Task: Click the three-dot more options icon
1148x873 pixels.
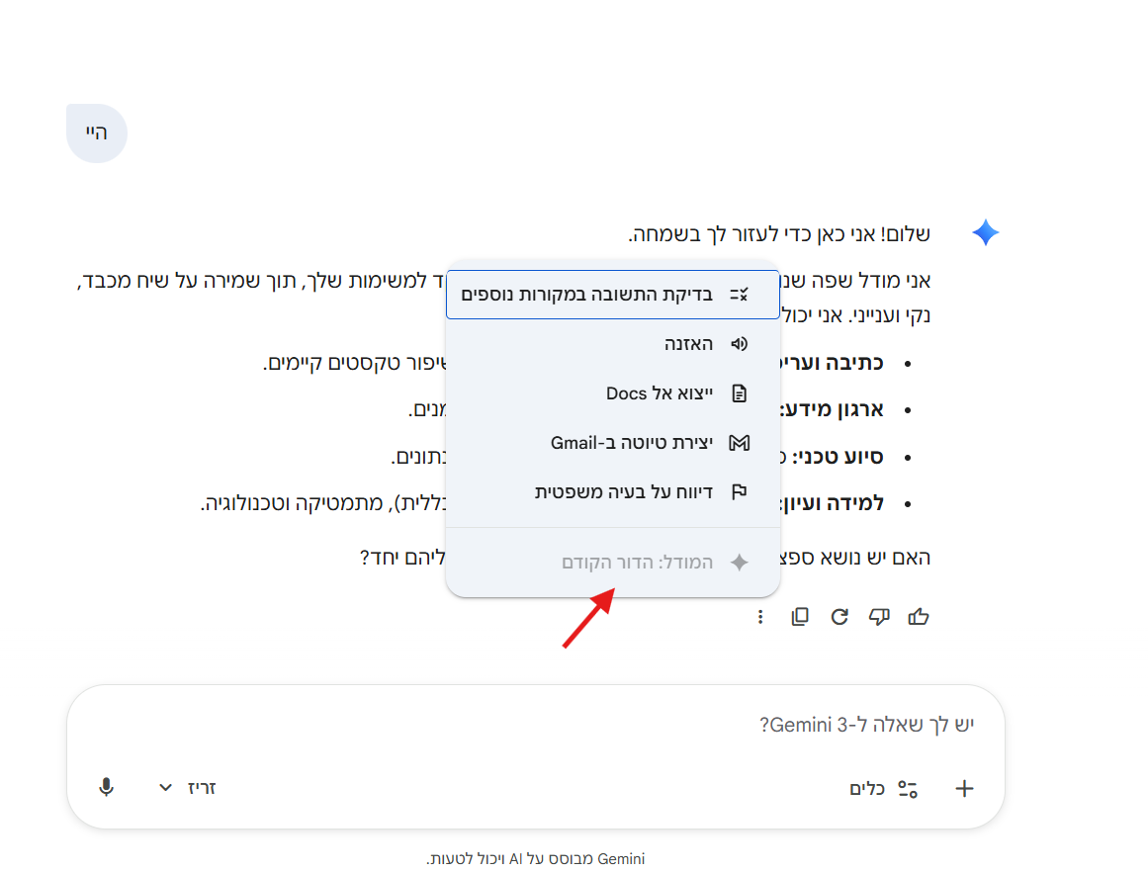Action: click(759, 617)
